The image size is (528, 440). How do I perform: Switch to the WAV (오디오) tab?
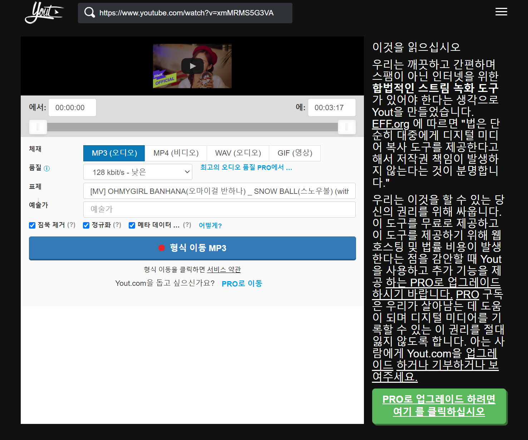coord(238,153)
